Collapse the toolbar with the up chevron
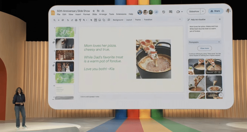This screenshot has width=247, height=132. (x=180, y=19)
